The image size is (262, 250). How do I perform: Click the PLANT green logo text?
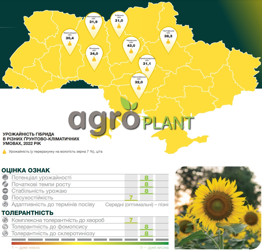(x=168, y=123)
